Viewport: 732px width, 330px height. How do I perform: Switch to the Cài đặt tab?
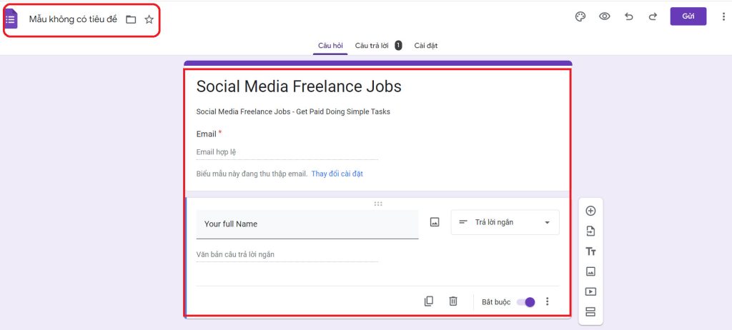425,46
